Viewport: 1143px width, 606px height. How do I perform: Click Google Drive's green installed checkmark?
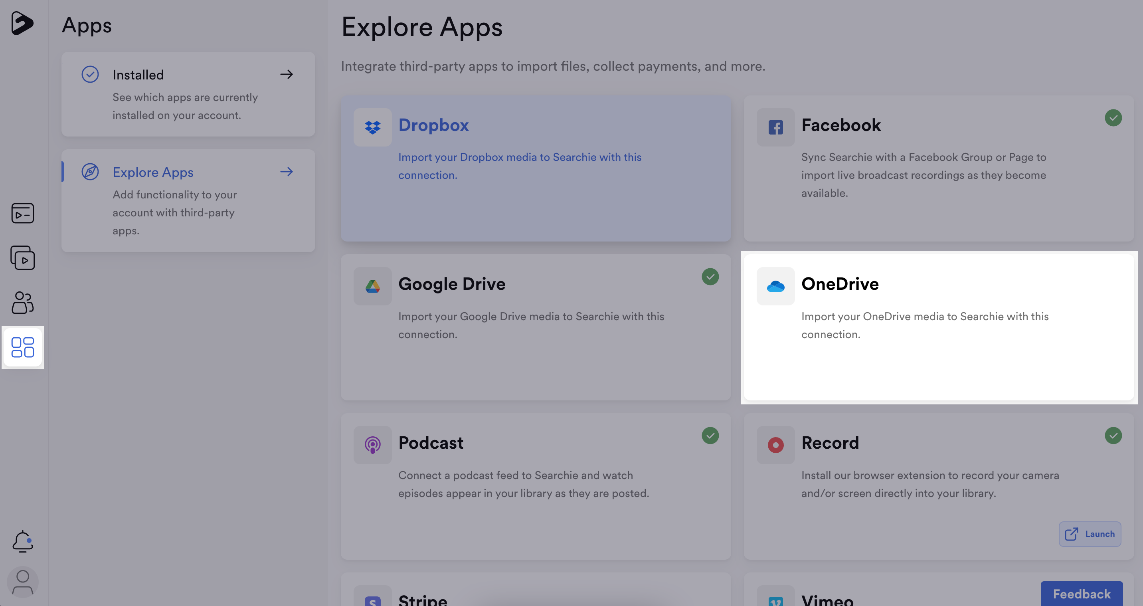(x=710, y=277)
